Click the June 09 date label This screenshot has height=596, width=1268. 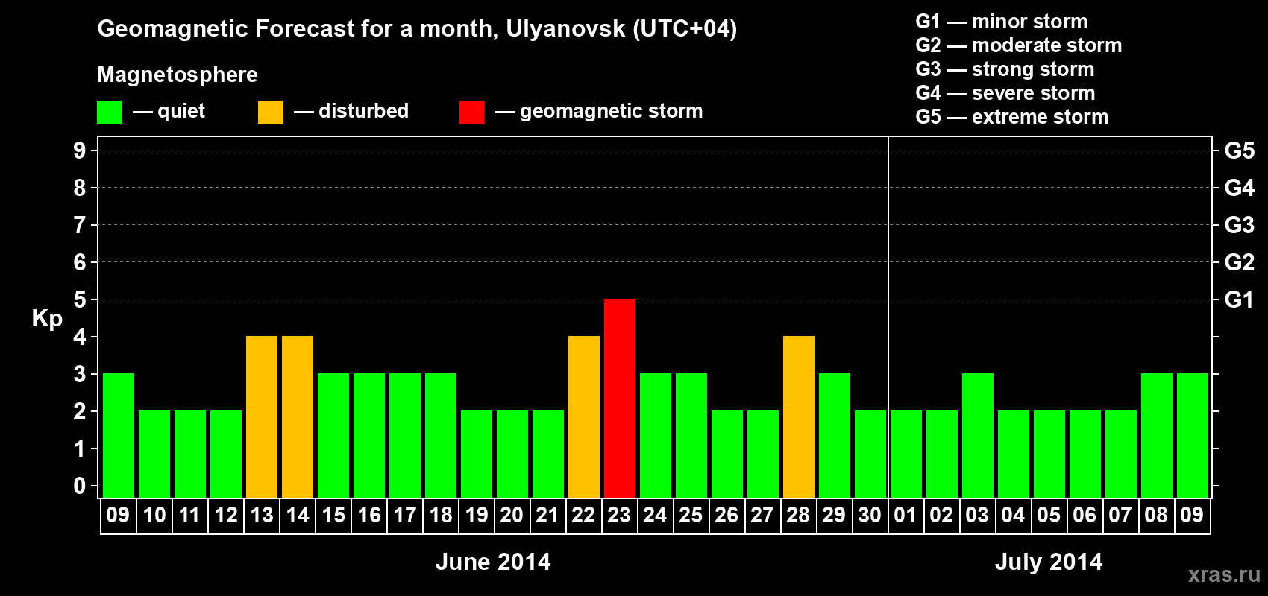[118, 516]
